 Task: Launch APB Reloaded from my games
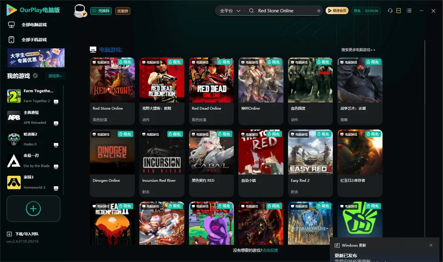[33, 117]
